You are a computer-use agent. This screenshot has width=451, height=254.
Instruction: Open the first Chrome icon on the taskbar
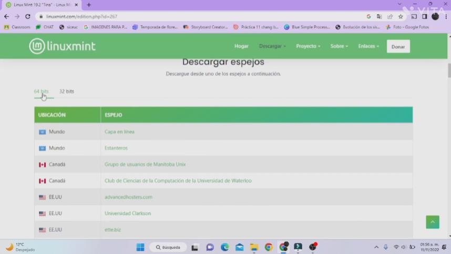269,247
